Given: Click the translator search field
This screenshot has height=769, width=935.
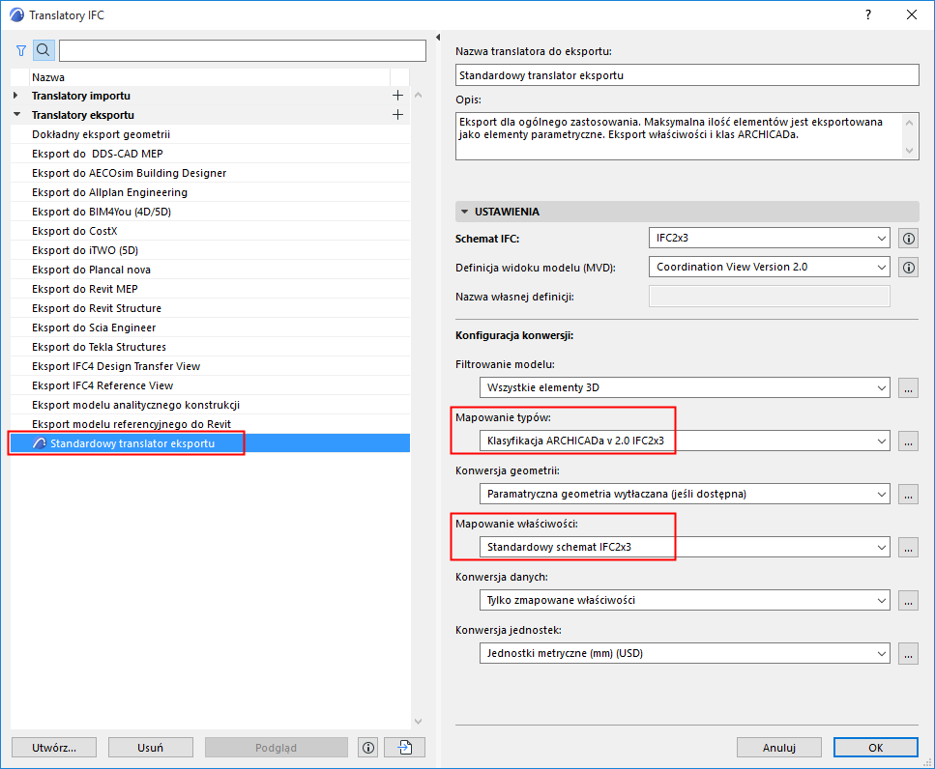Looking at the screenshot, I should 243,50.
